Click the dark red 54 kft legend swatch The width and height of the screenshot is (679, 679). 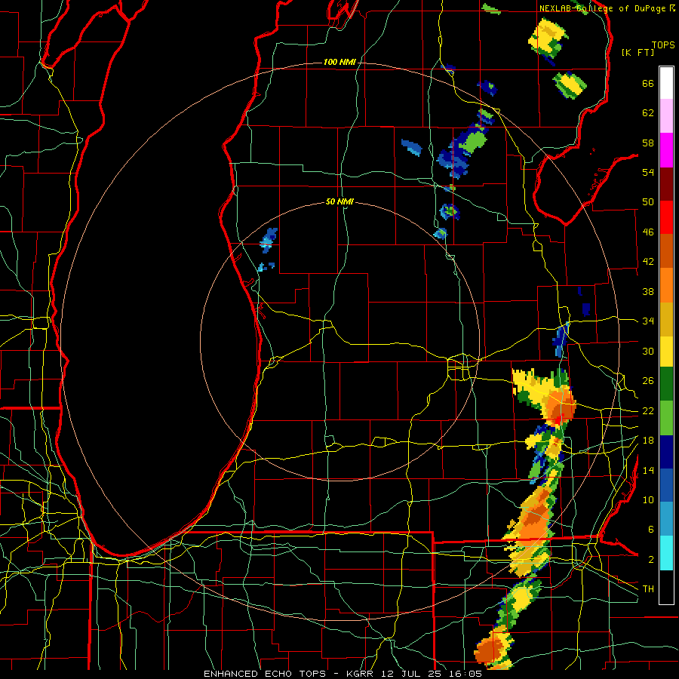(666, 183)
